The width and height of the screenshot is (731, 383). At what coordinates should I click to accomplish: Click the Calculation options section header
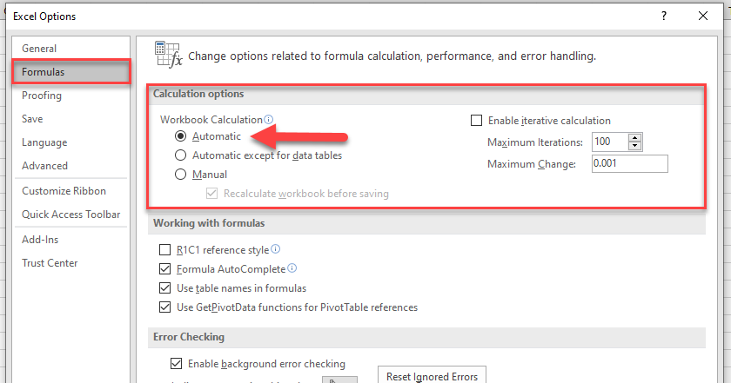(198, 94)
